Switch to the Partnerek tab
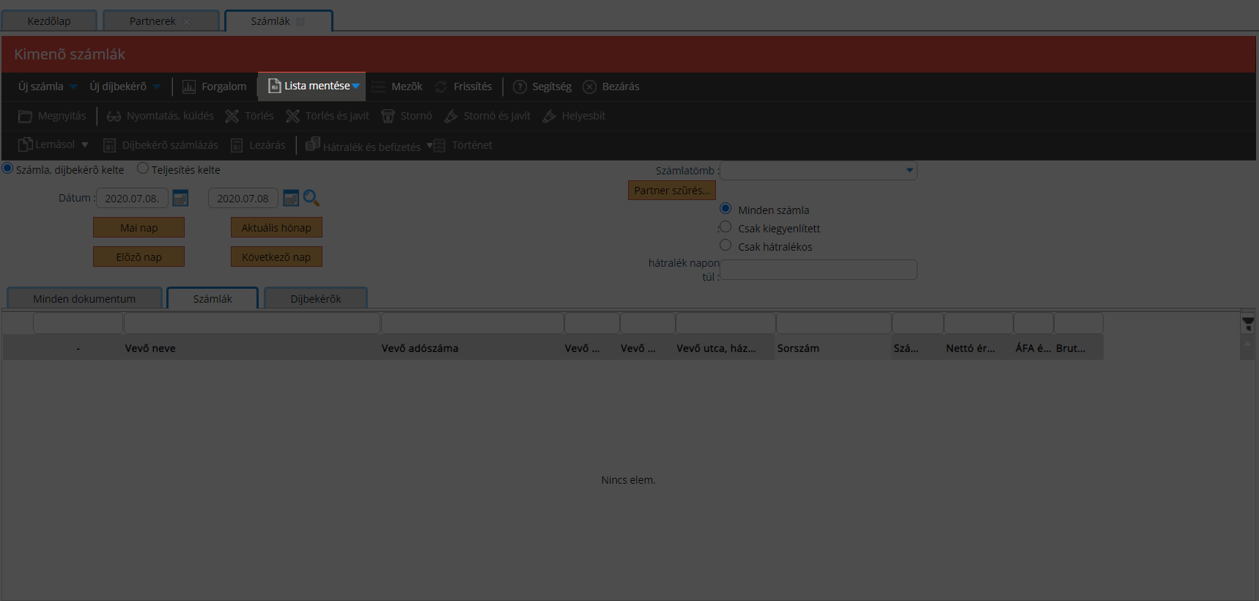The height and width of the screenshot is (601, 1259). 161,21
